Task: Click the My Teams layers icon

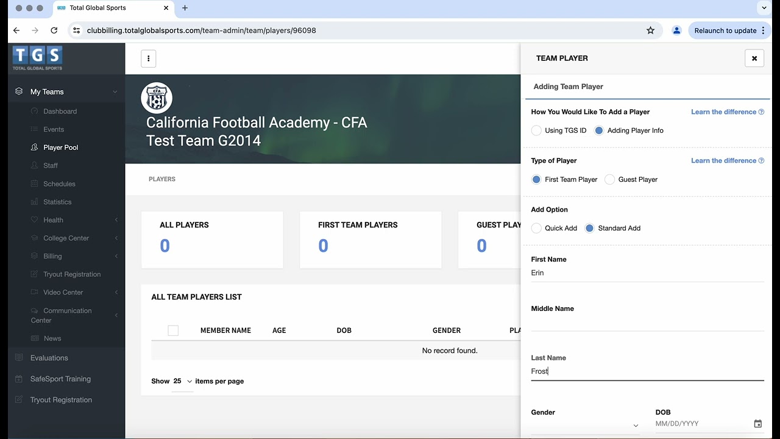Action: tap(19, 91)
